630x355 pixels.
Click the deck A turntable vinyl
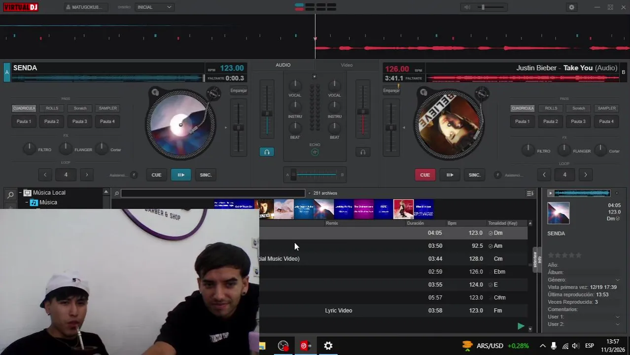pyautogui.click(x=180, y=124)
